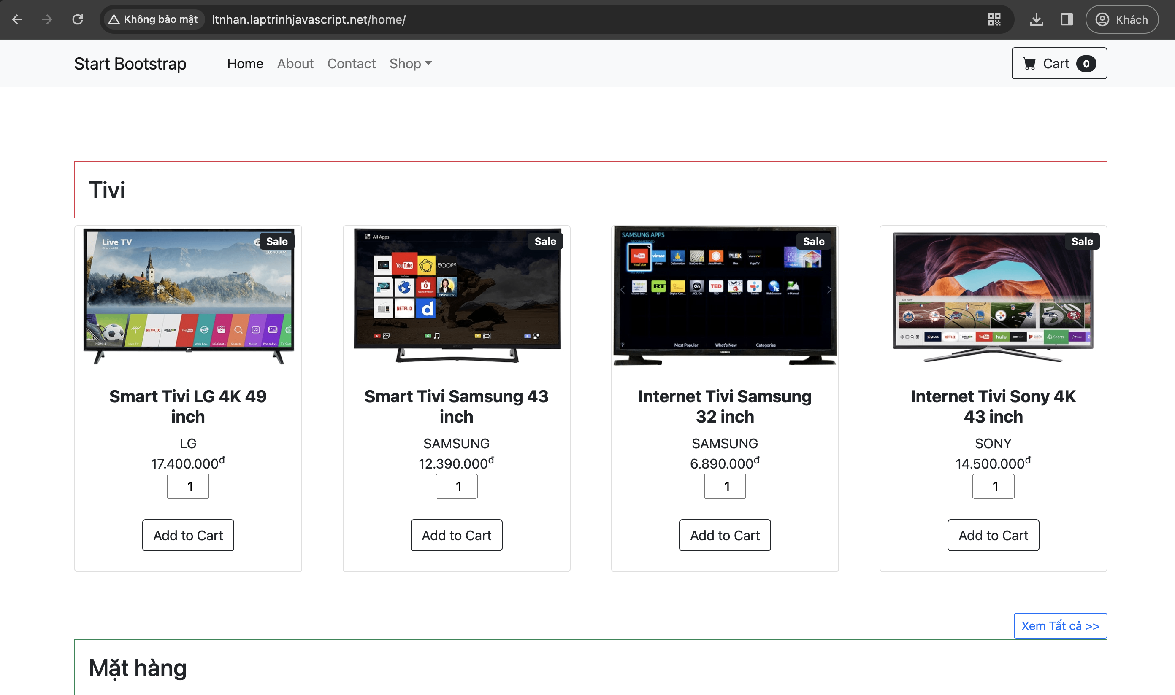Image resolution: width=1175 pixels, height=695 pixels.
Task: Click quantity field for Internet Tivi Samsung 32
Action: coord(724,486)
